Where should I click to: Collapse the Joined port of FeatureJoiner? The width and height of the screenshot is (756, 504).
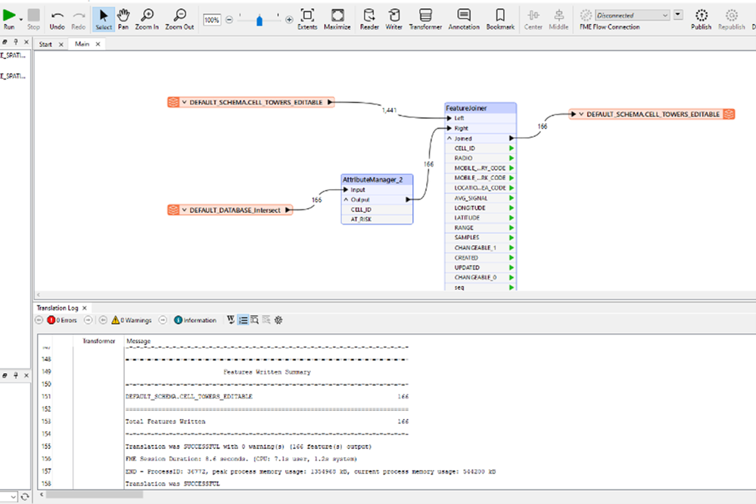point(449,138)
